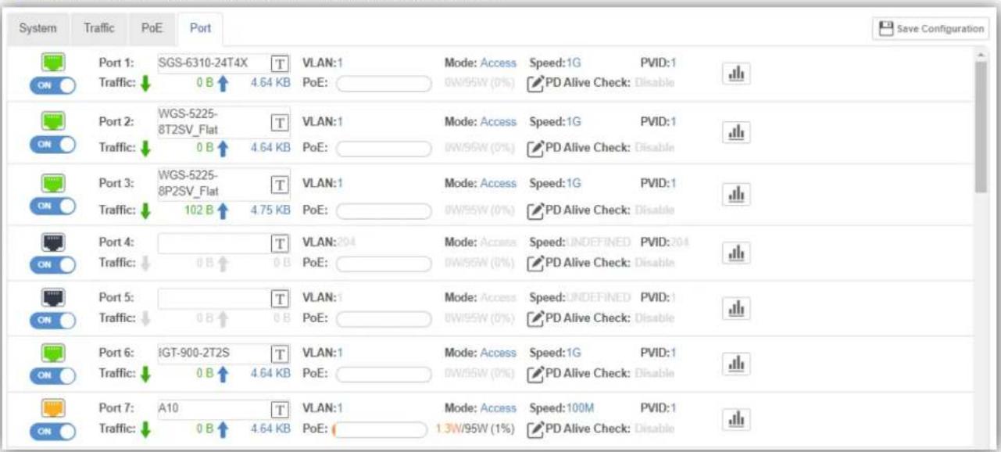Switch to the Traffic tab
Screen dimensions: 1001x452
click(x=98, y=28)
